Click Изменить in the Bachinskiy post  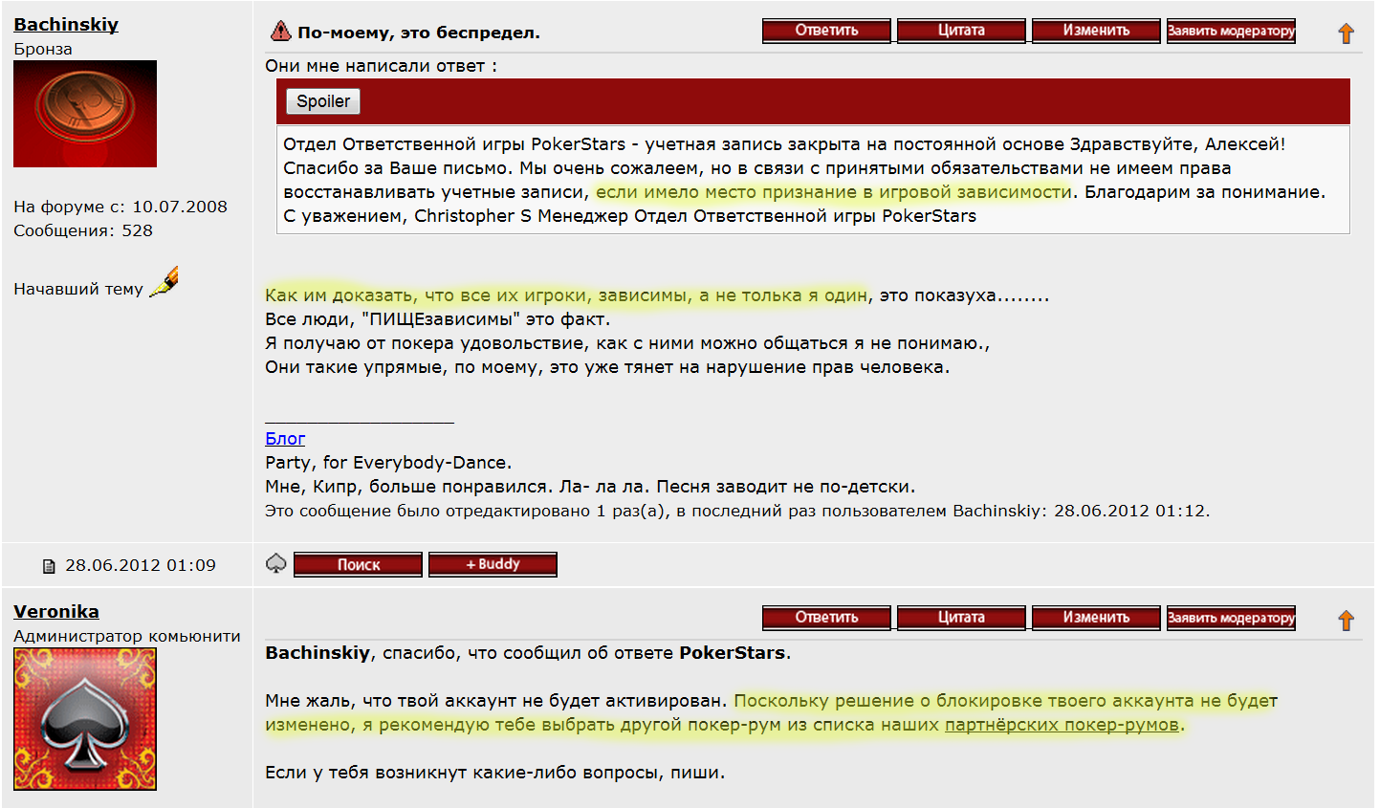pyautogui.click(x=1096, y=31)
